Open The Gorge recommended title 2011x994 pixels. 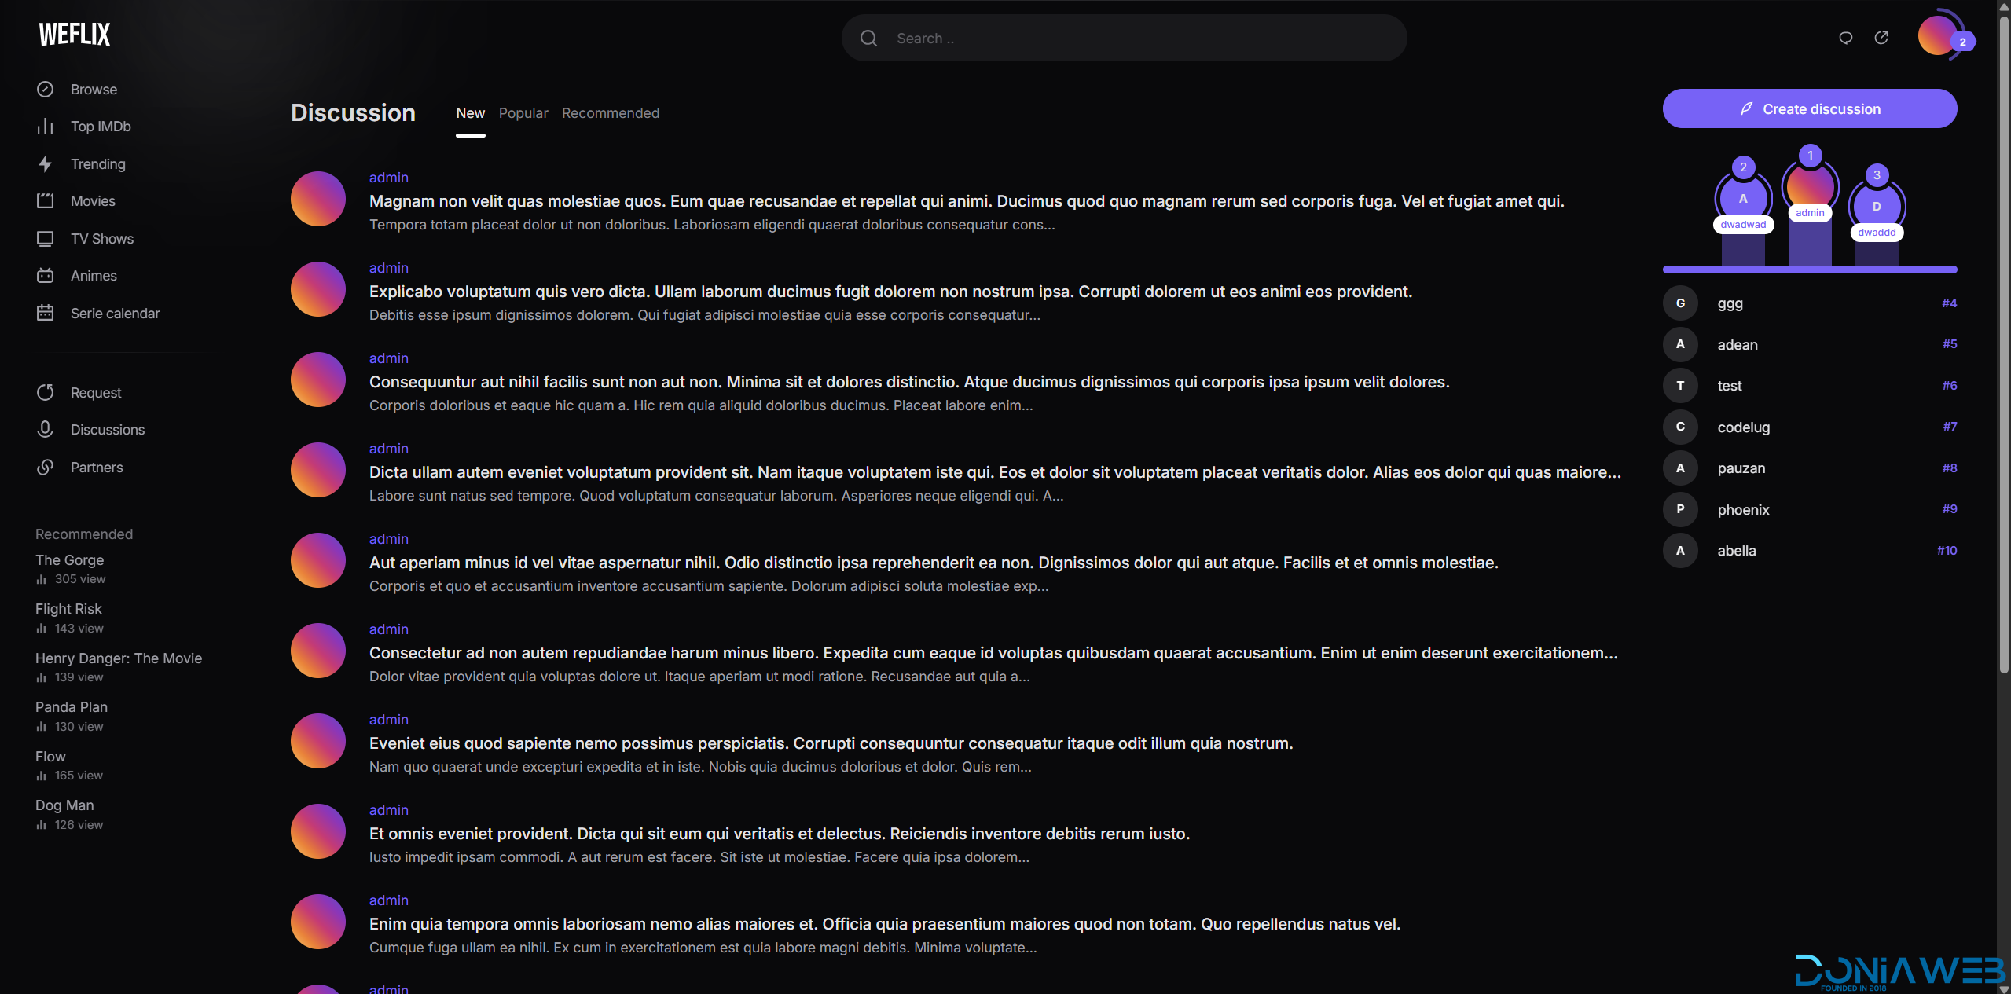[69, 560]
